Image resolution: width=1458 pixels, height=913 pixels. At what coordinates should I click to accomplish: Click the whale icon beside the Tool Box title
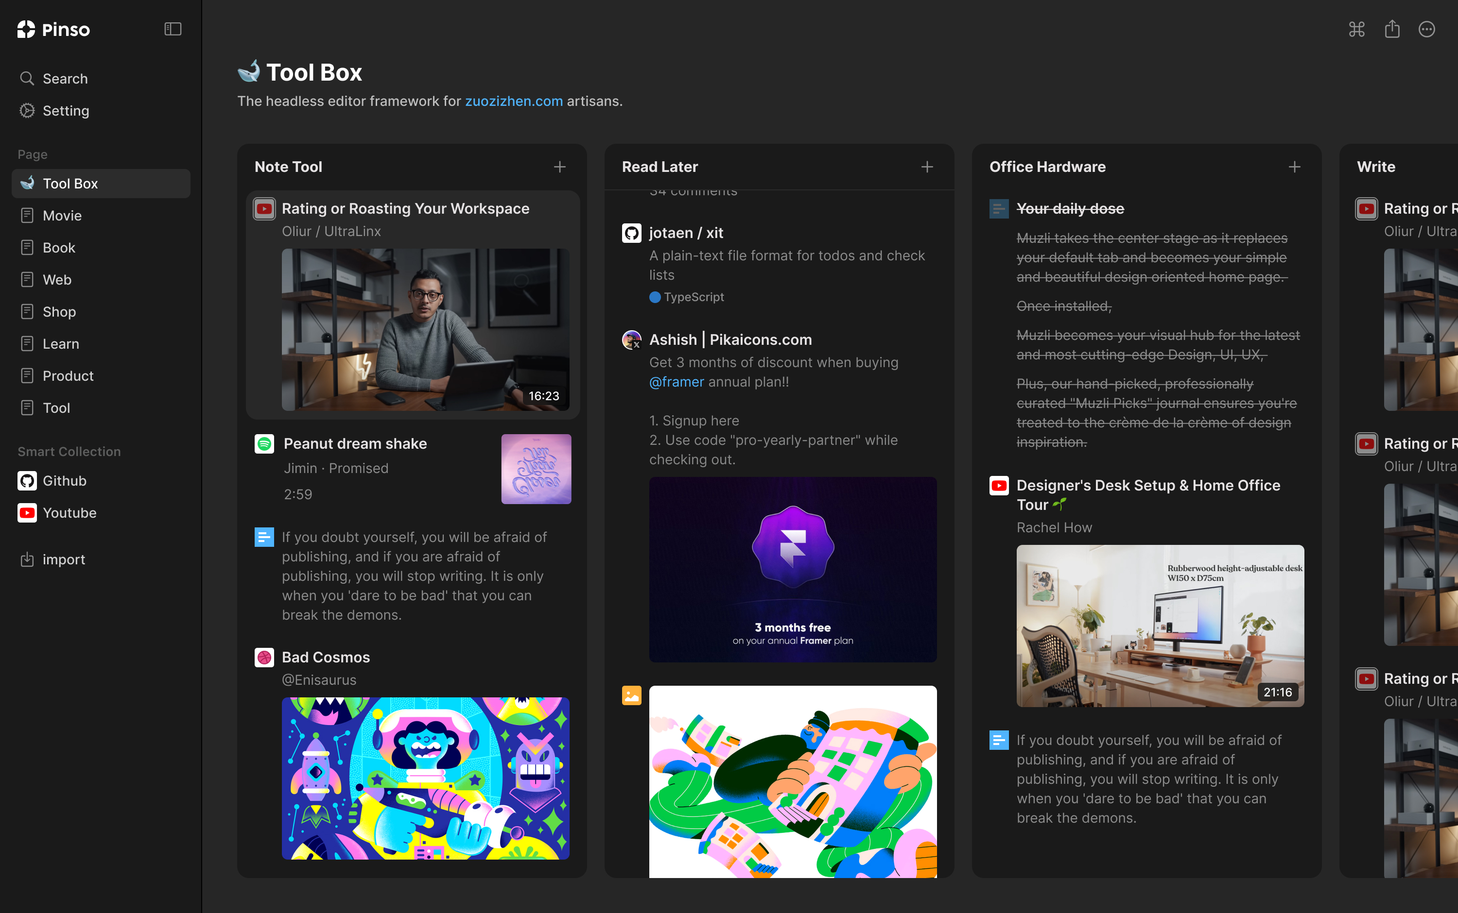click(x=248, y=72)
